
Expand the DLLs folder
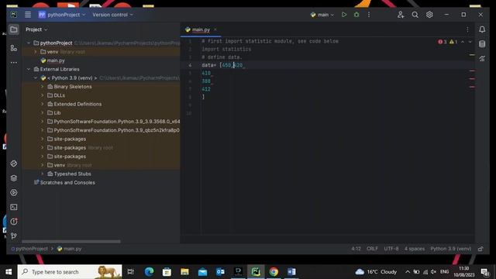pyautogui.click(x=43, y=95)
